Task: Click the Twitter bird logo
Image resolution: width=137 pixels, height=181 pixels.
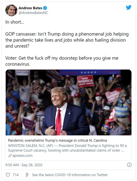Action: point(128,7)
